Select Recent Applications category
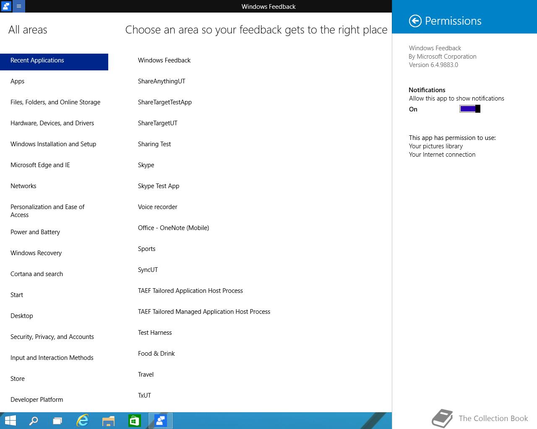The height and width of the screenshot is (429, 537). point(54,62)
